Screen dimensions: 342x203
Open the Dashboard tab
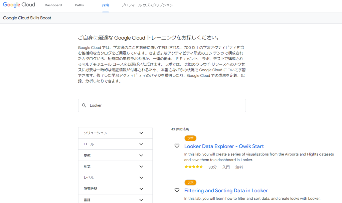tap(53, 5)
